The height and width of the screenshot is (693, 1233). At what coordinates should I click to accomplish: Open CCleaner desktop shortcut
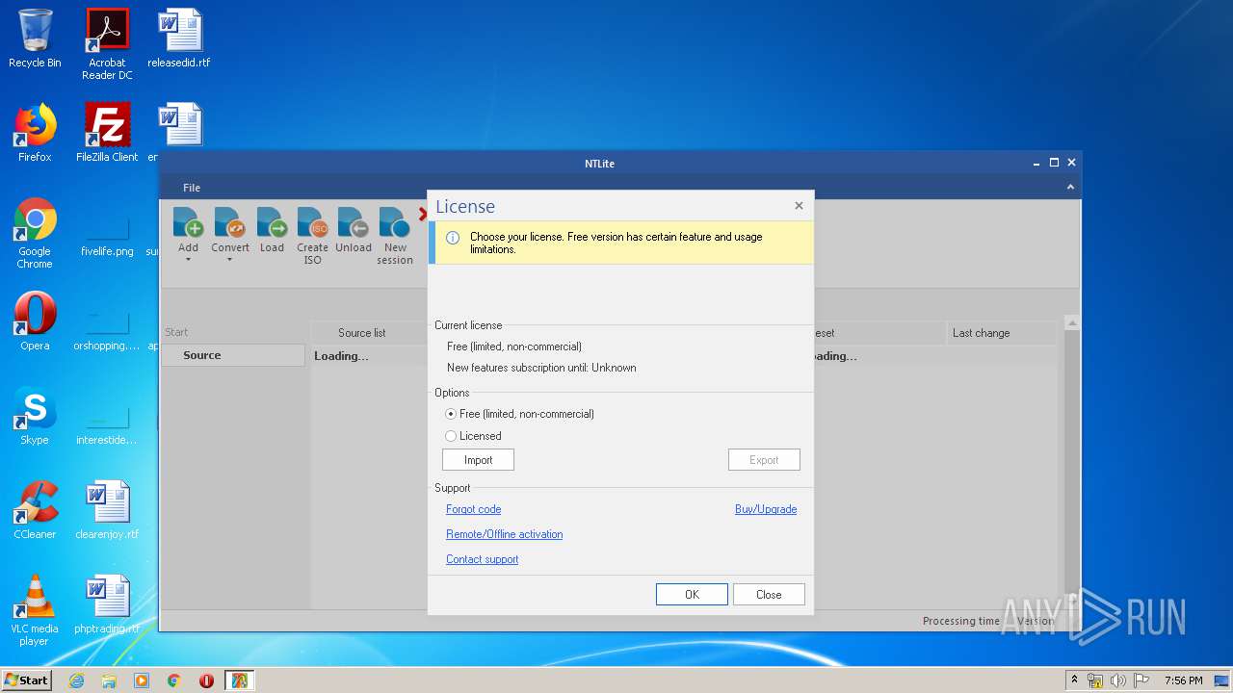(35, 510)
